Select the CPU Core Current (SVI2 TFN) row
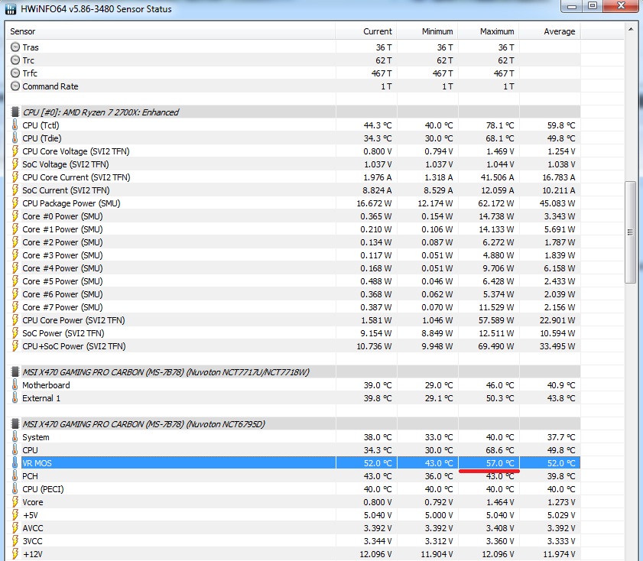 (x=293, y=177)
